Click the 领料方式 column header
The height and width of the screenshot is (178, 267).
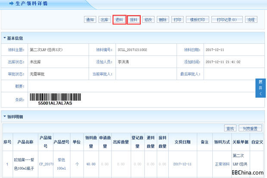(222, 142)
